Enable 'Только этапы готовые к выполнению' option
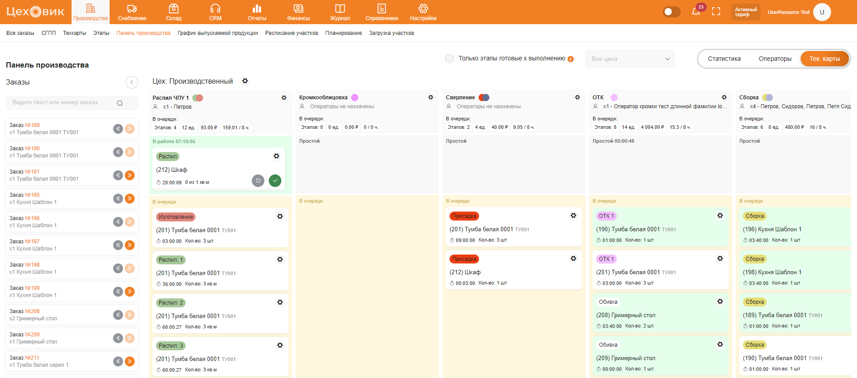Viewport: 857px width, 378px height. (450, 59)
